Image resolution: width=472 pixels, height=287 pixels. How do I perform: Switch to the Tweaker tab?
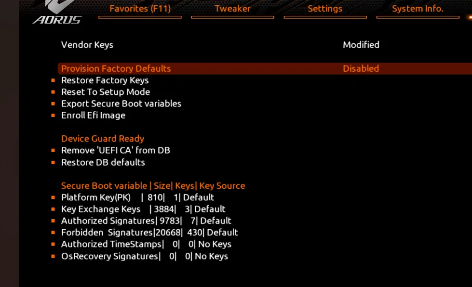tap(232, 9)
